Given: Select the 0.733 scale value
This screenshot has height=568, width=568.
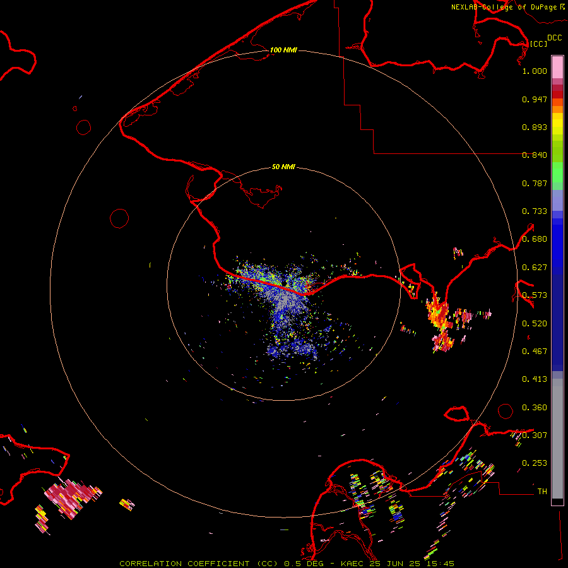Looking at the screenshot, I should [x=535, y=211].
